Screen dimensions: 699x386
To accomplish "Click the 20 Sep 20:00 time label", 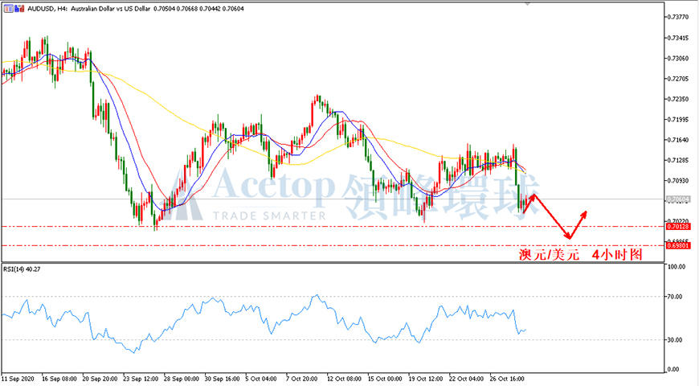I will [x=100, y=379].
